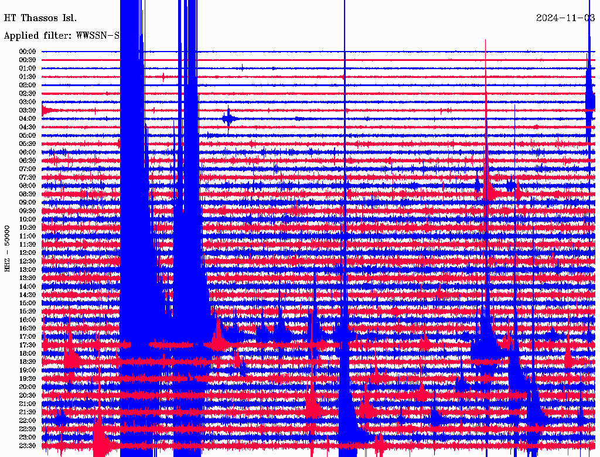Select the 04:30 time label
The height and width of the screenshot is (457, 600).
tap(28, 127)
